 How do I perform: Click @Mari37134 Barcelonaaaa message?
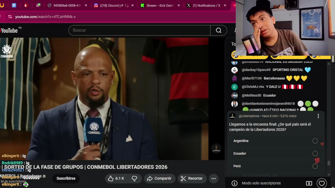point(274,78)
